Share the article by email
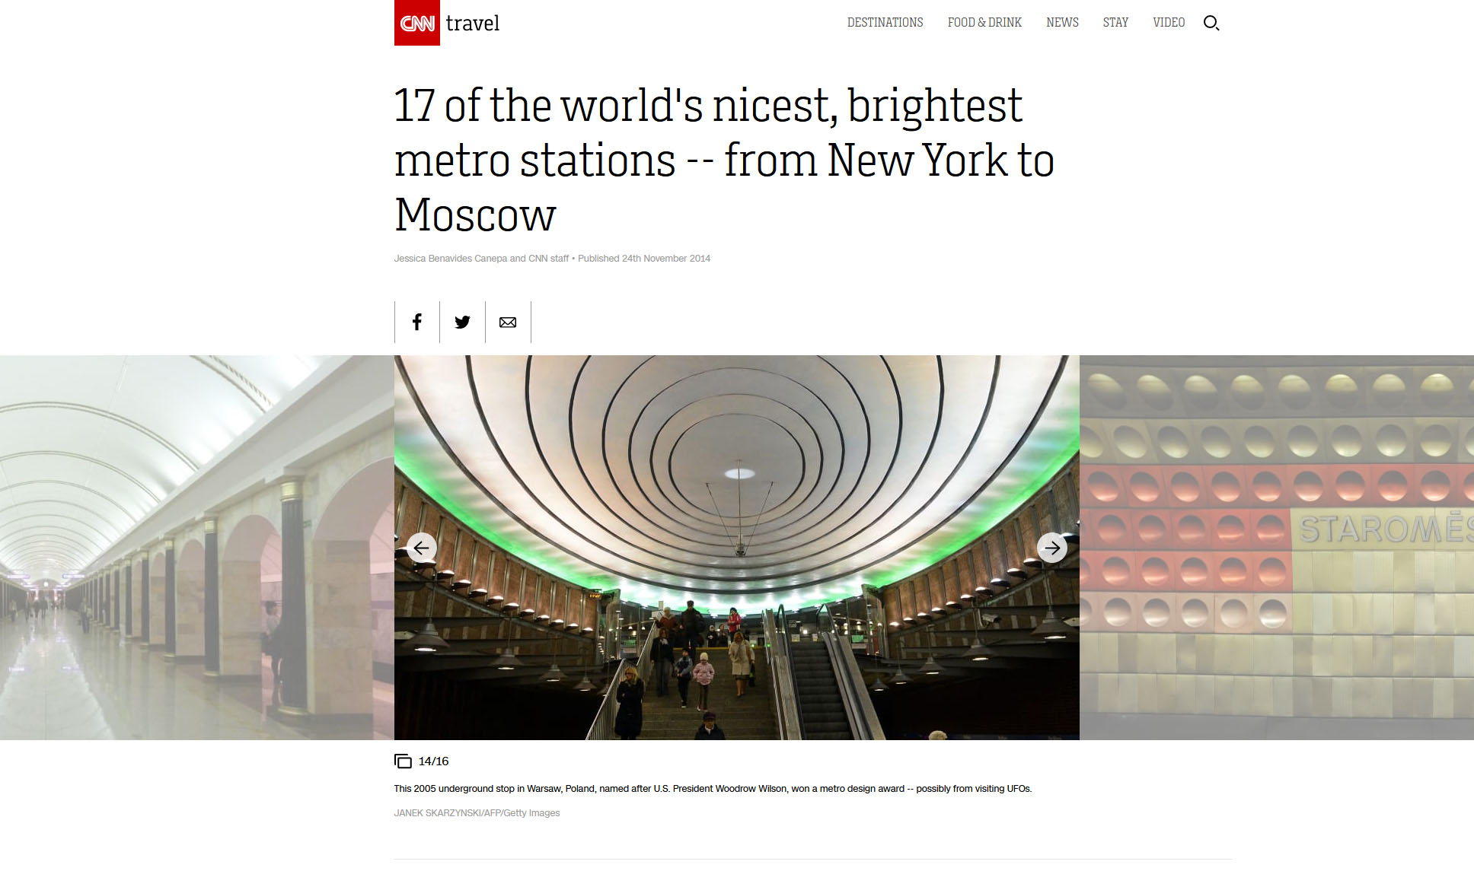The image size is (1474, 890). (508, 322)
